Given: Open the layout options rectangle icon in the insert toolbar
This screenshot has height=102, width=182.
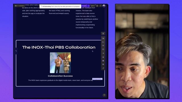Looking at the screenshot, I should tap(103, 49).
